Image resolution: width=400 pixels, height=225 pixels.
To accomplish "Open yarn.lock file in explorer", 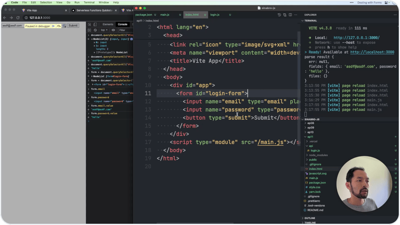I will 315,192.
